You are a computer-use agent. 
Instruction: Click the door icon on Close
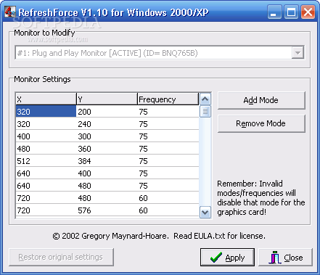click(x=275, y=258)
